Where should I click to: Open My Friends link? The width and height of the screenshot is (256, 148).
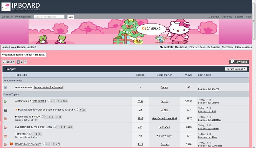coord(227,47)
